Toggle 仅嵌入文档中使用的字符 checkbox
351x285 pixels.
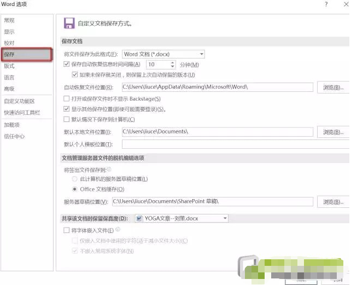coord(74,241)
